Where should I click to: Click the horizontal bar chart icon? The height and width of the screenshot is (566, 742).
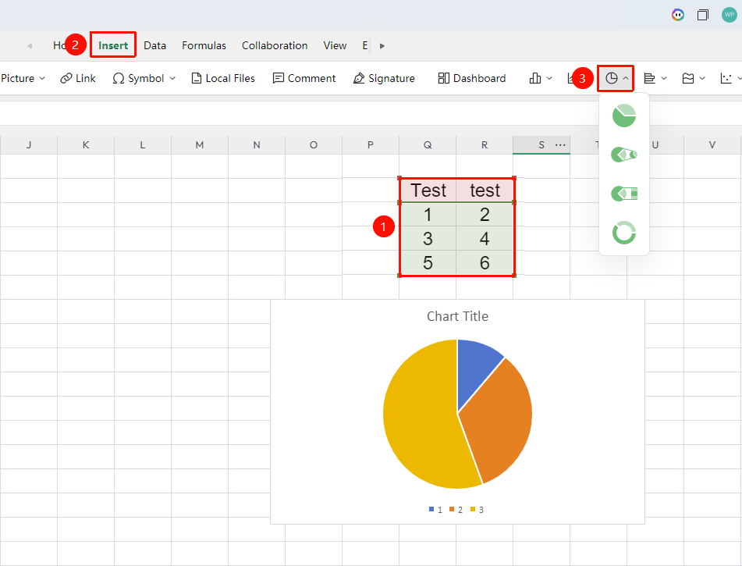650,78
